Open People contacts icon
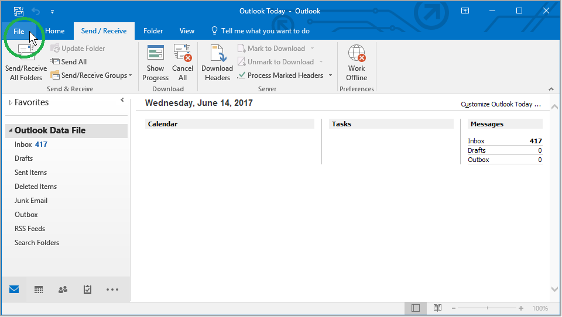This screenshot has height=317, width=562. tap(63, 290)
